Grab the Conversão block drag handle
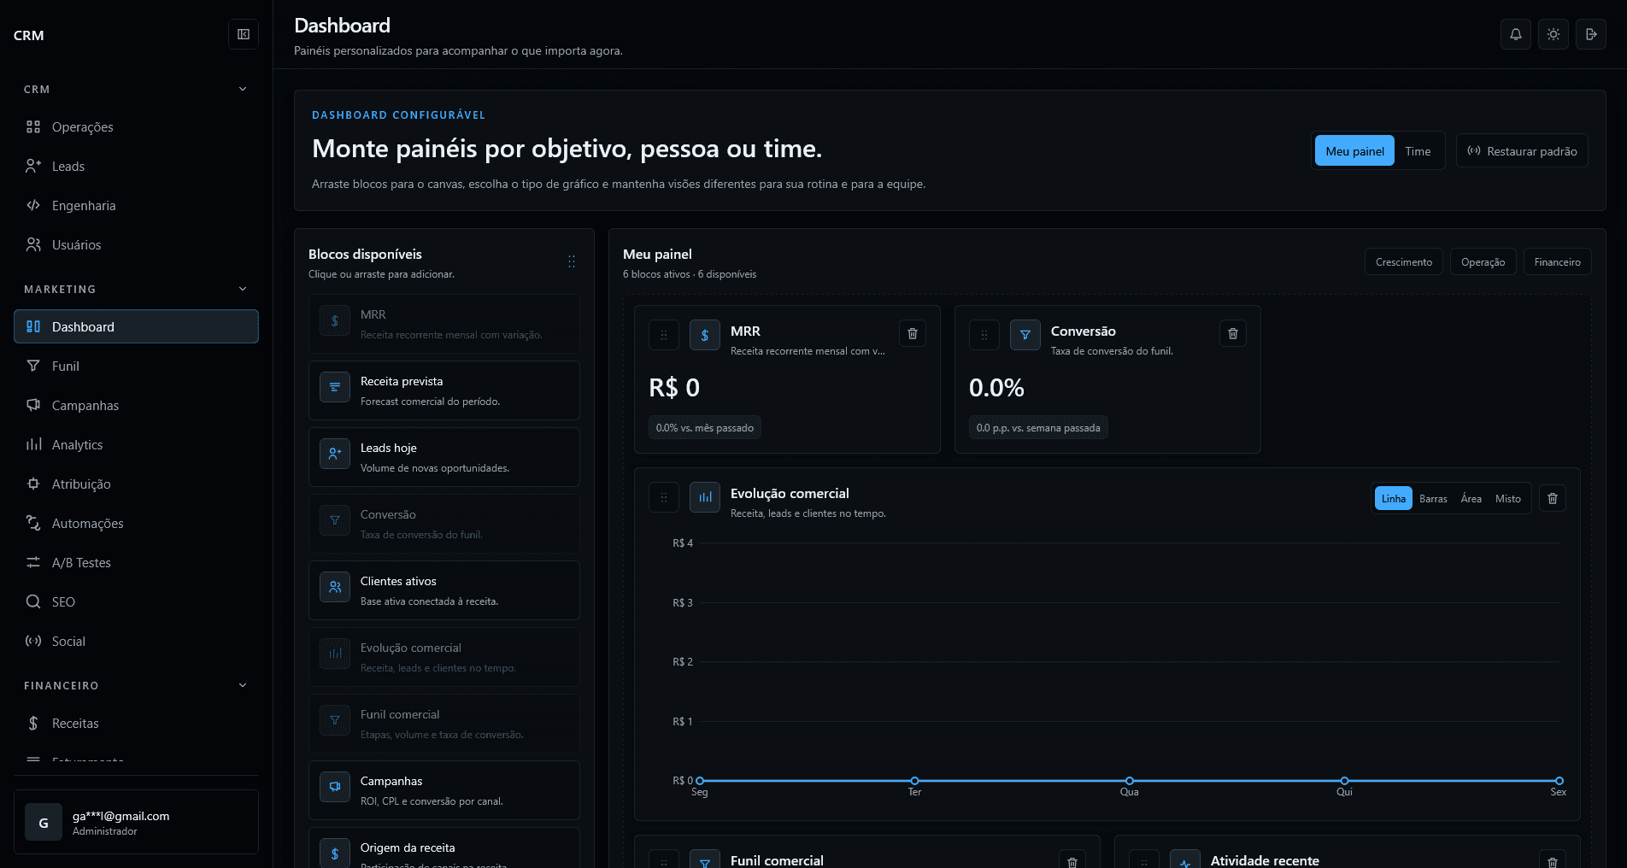1627x868 pixels. [984, 335]
